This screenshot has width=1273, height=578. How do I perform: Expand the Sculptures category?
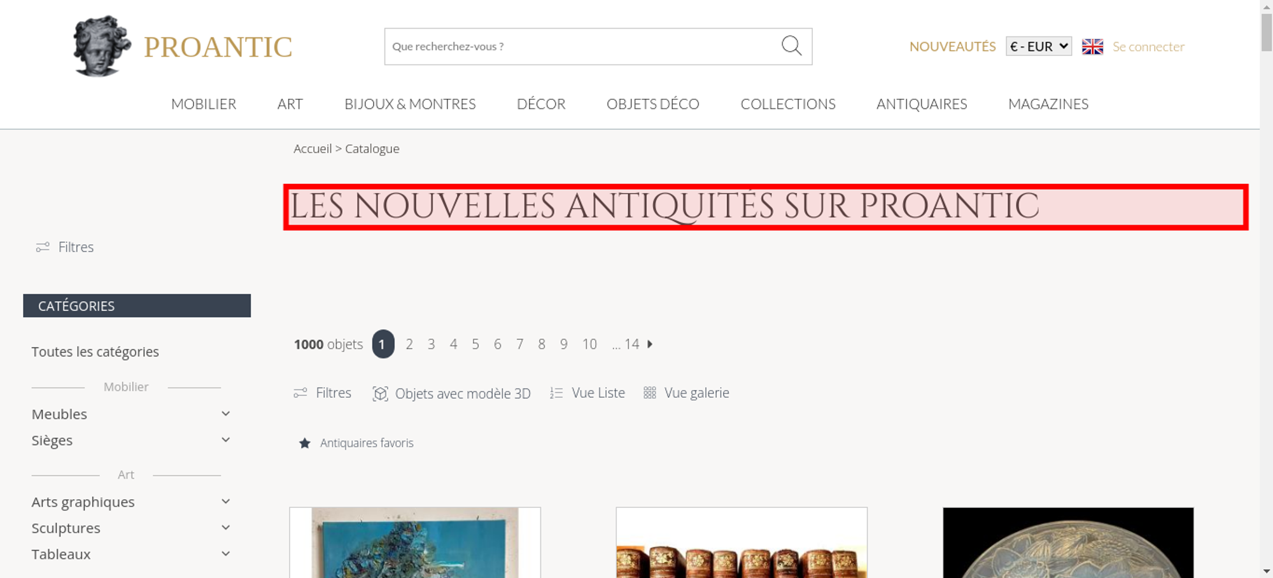(x=225, y=528)
